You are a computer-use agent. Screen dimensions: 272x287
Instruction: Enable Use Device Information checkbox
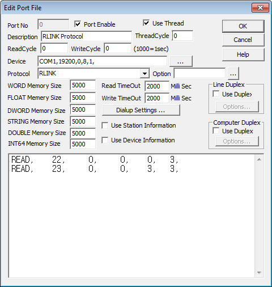[105, 140]
